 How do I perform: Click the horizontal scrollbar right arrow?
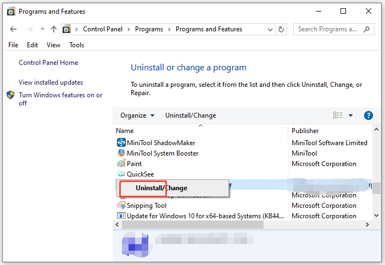[367, 224]
